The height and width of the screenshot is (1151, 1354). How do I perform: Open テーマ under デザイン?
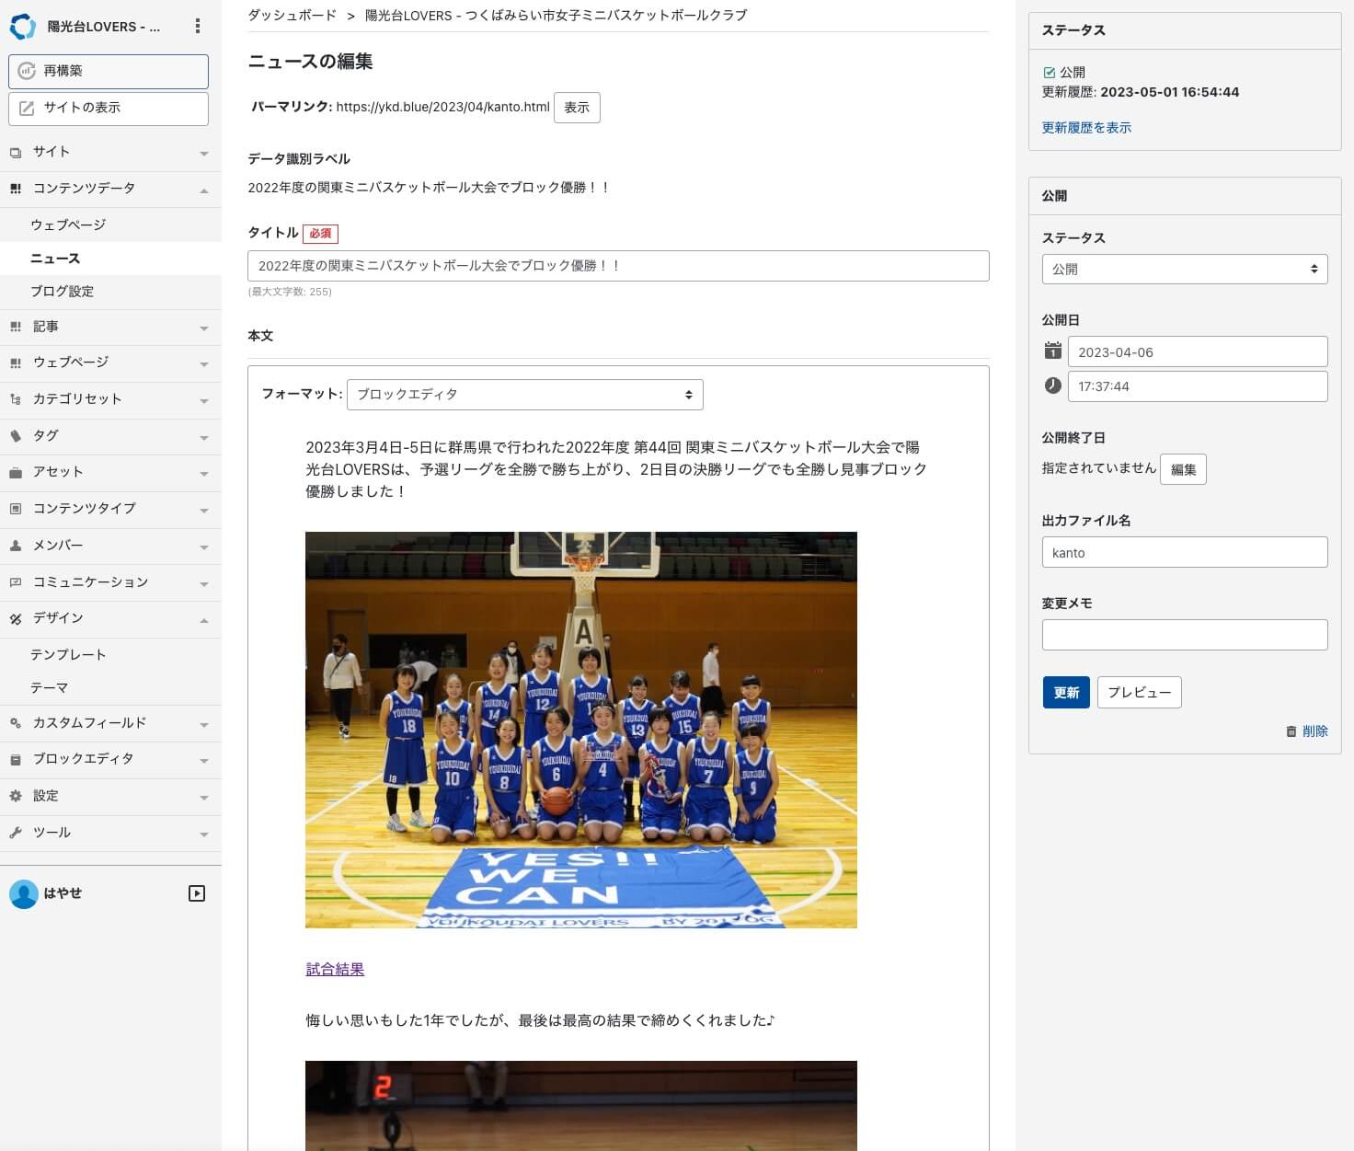click(49, 688)
